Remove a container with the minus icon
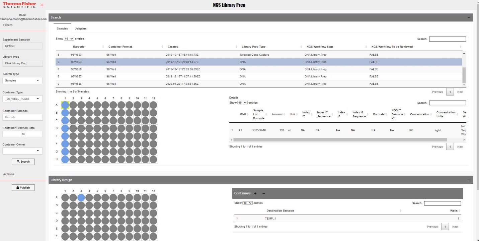Image resolution: width=479 pixels, height=241 pixels. coord(263,193)
